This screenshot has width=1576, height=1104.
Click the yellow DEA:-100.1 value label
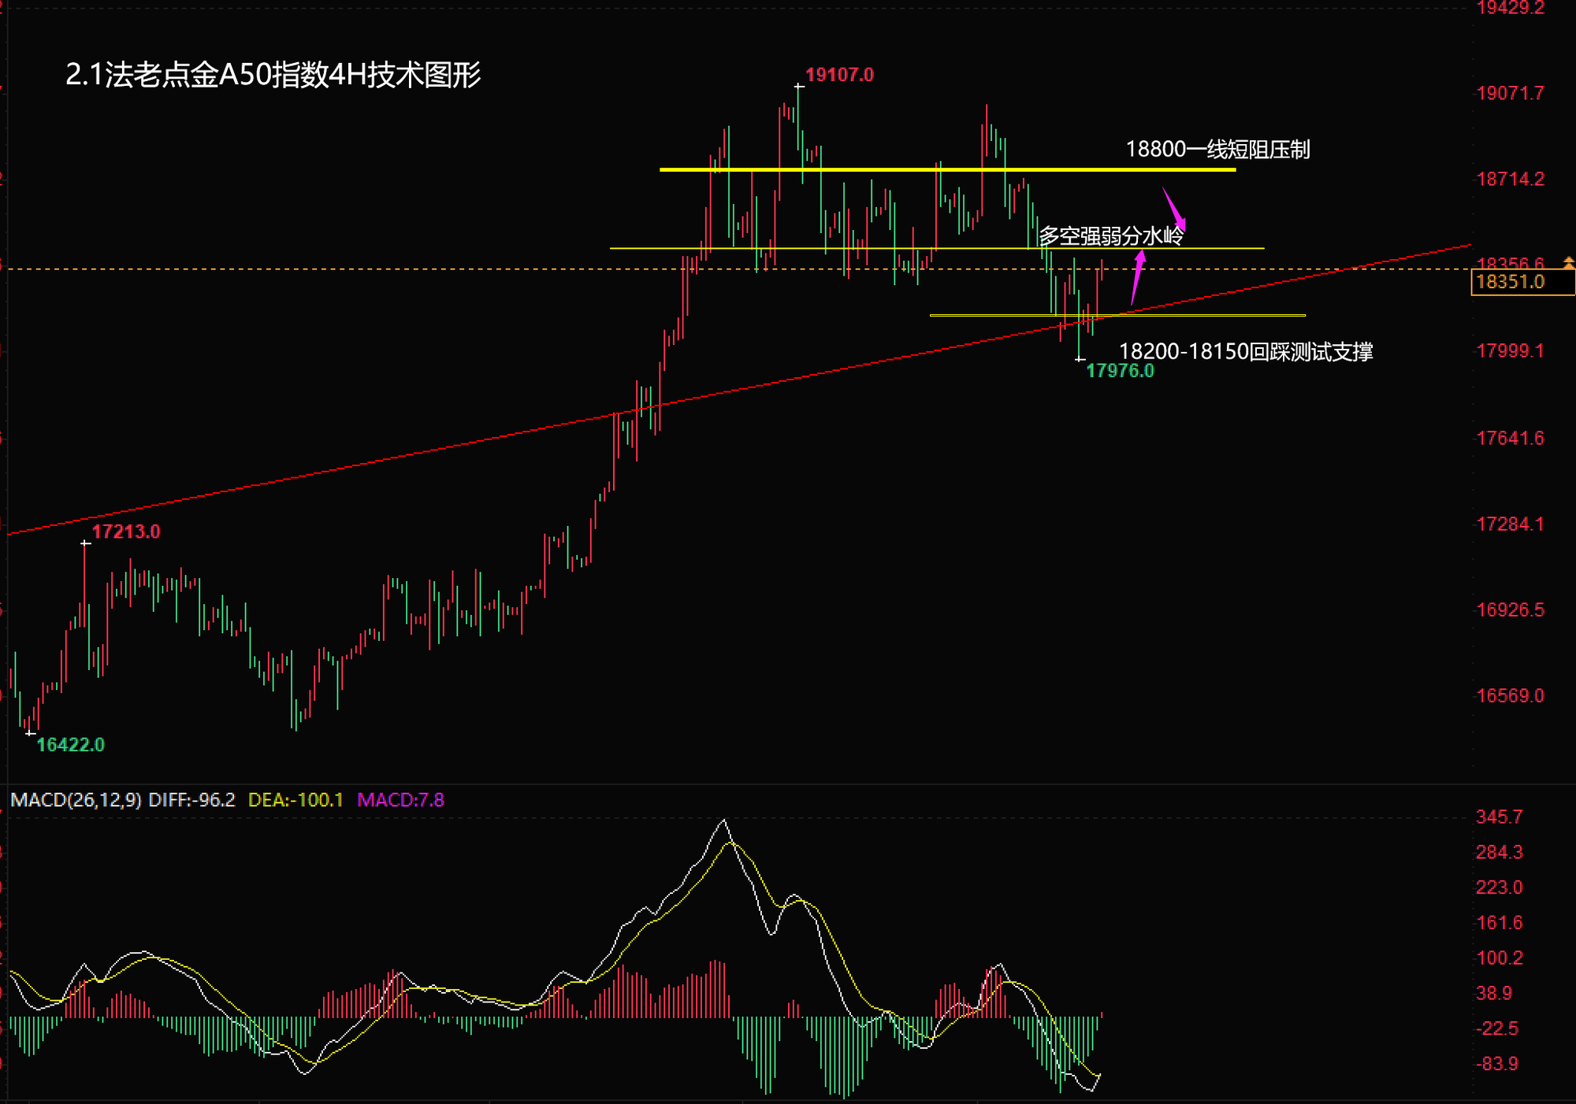[295, 800]
